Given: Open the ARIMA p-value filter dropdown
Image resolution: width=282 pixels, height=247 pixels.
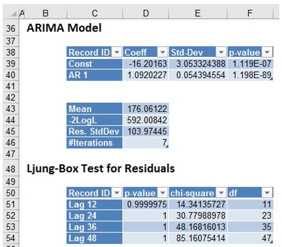Looking at the screenshot, I should [x=267, y=53].
